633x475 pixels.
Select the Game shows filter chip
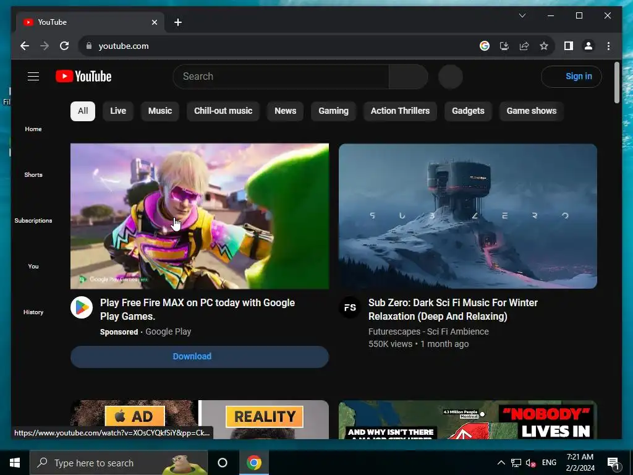click(532, 111)
